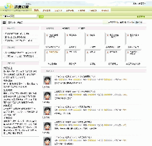Open the title link of the topmost review
This screenshot has height=146, width=152.
click(x=75, y=77)
